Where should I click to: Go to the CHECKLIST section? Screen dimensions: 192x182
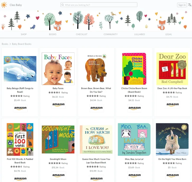pos(81,34)
